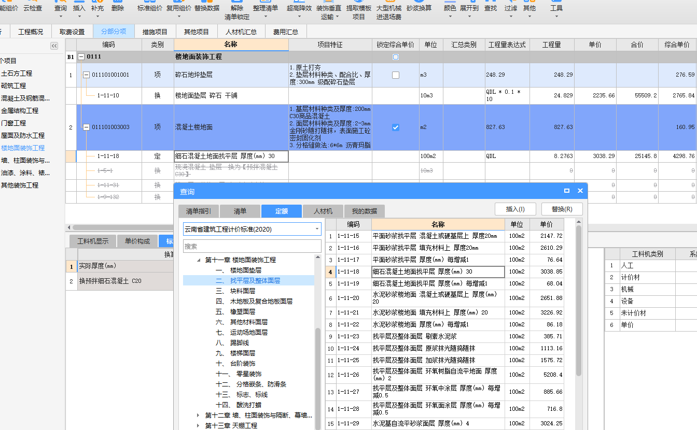Image resolution: width=697 pixels, height=430 pixels.
Task: Click the 替换数据 toolbar button
Action: (207, 8)
